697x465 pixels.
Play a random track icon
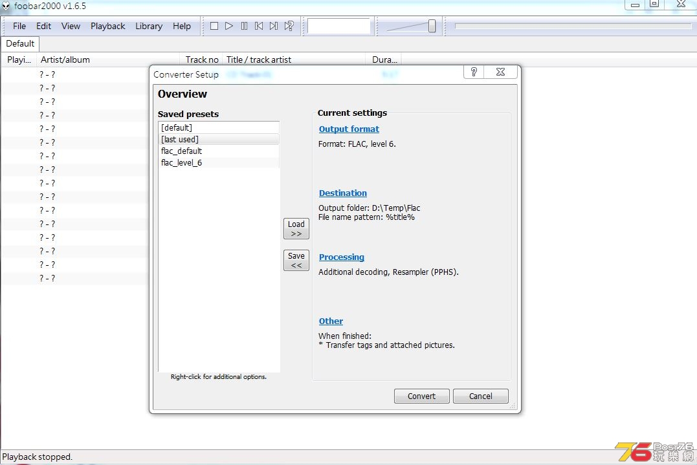289,27
